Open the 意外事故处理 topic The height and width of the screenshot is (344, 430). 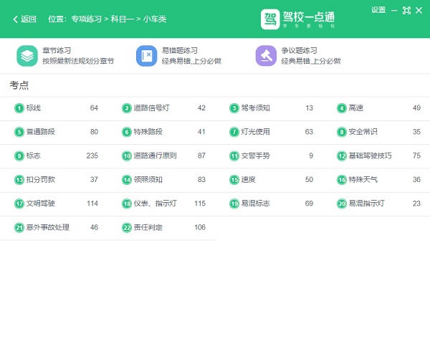(x=47, y=227)
